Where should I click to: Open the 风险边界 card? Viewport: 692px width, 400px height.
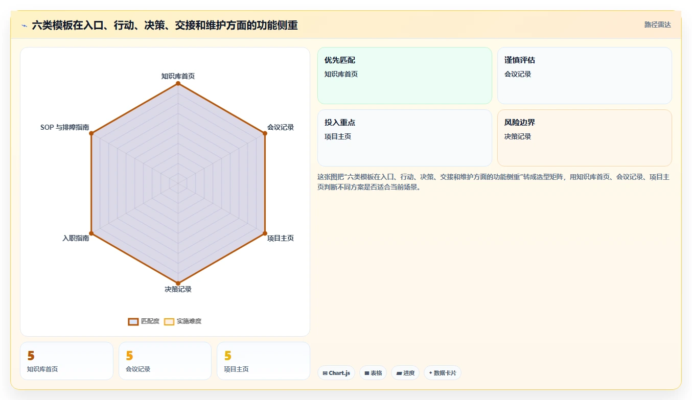tap(585, 138)
